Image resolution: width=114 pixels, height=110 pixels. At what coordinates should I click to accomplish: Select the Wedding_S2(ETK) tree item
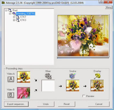click(26, 14)
